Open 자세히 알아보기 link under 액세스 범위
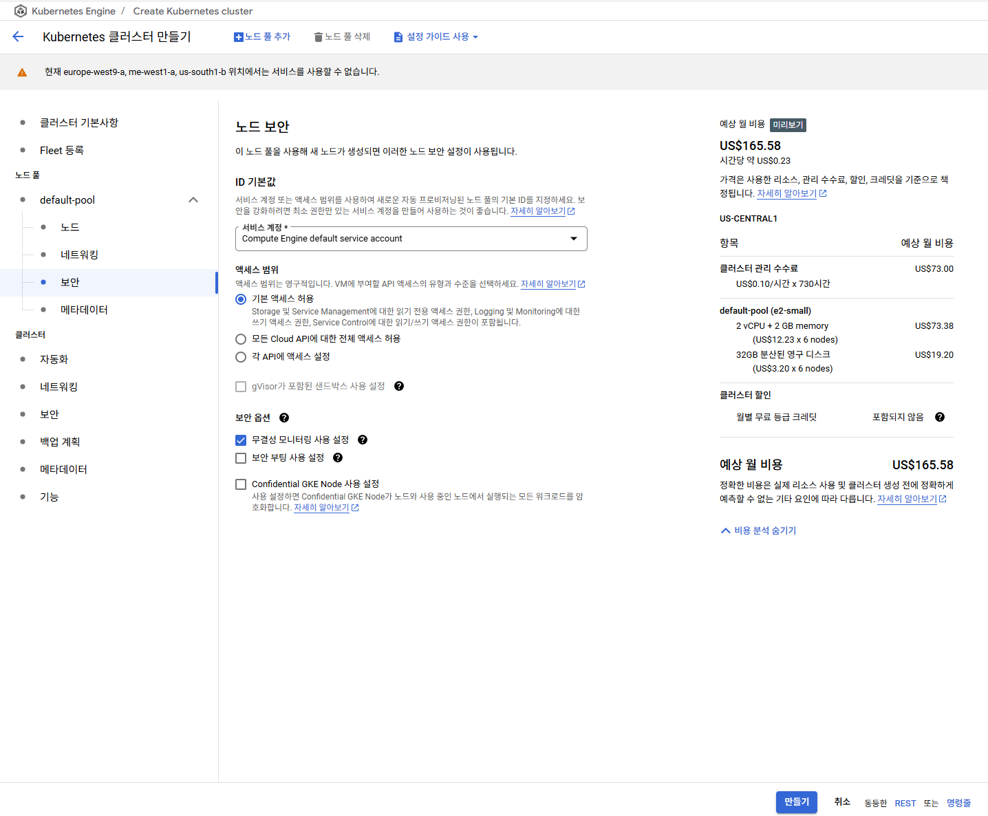 click(552, 284)
